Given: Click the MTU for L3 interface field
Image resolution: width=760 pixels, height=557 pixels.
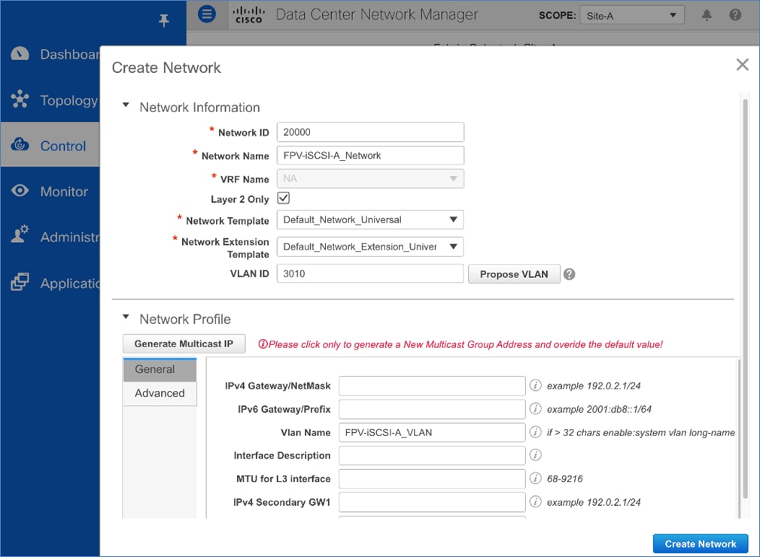Looking at the screenshot, I should pyautogui.click(x=432, y=479).
